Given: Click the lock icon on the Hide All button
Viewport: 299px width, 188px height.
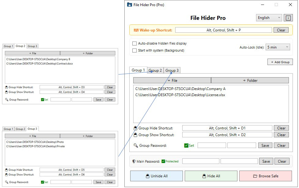Looking at the screenshot, I should point(204,176).
